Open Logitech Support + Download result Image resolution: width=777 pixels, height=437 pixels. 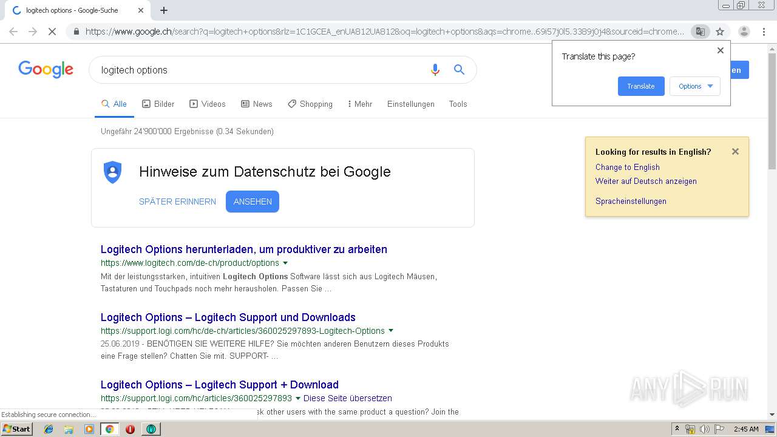(x=220, y=385)
